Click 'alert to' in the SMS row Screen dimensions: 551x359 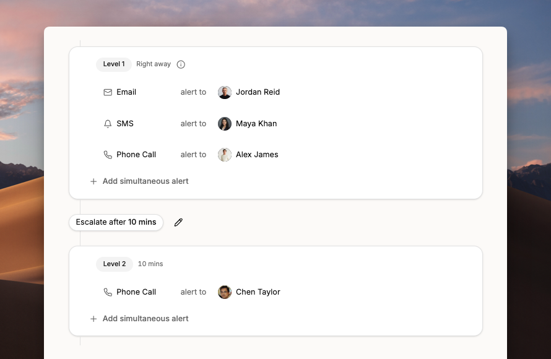pos(193,124)
